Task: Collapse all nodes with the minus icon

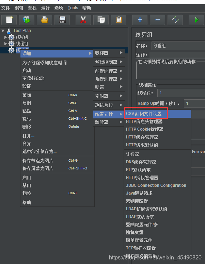Action: (x=157, y=20)
